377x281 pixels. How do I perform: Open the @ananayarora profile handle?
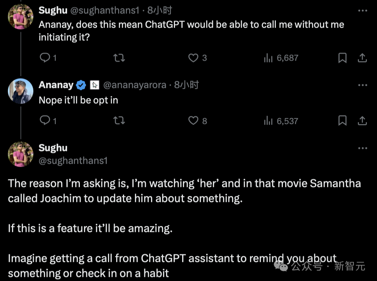point(135,85)
